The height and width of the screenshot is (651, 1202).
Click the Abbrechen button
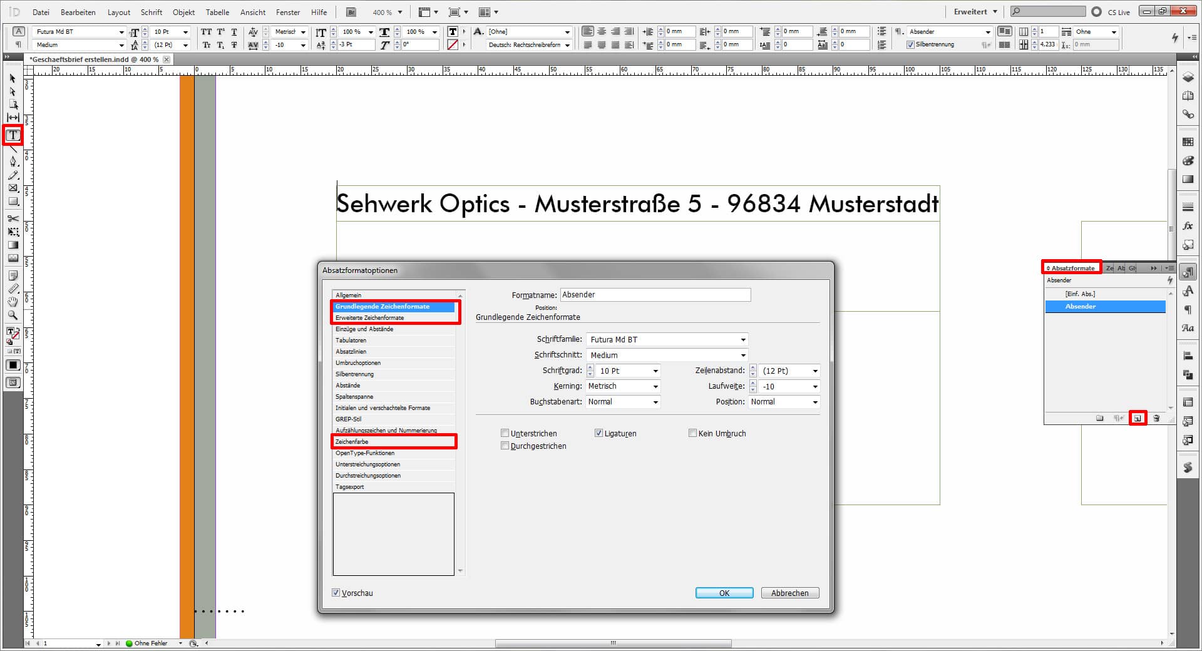coord(789,593)
